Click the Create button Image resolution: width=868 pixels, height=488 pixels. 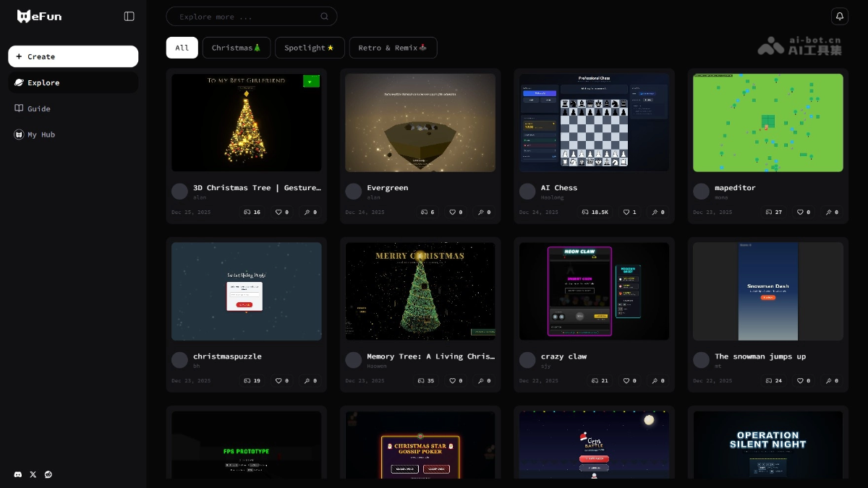(73, 56)
